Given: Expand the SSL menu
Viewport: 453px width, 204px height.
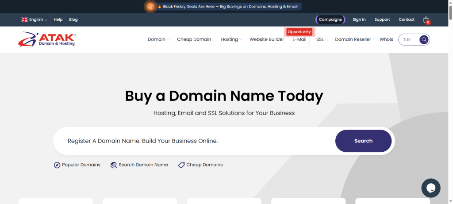Looking at the screenshot, I should pos(322,39).
